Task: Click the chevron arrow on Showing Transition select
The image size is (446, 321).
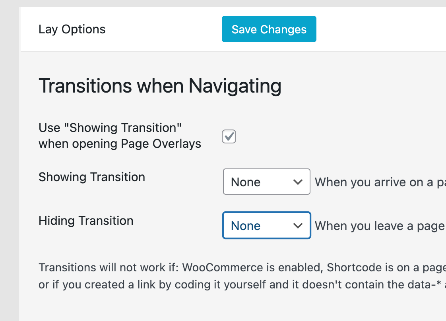Action: (x=298, y=182)
